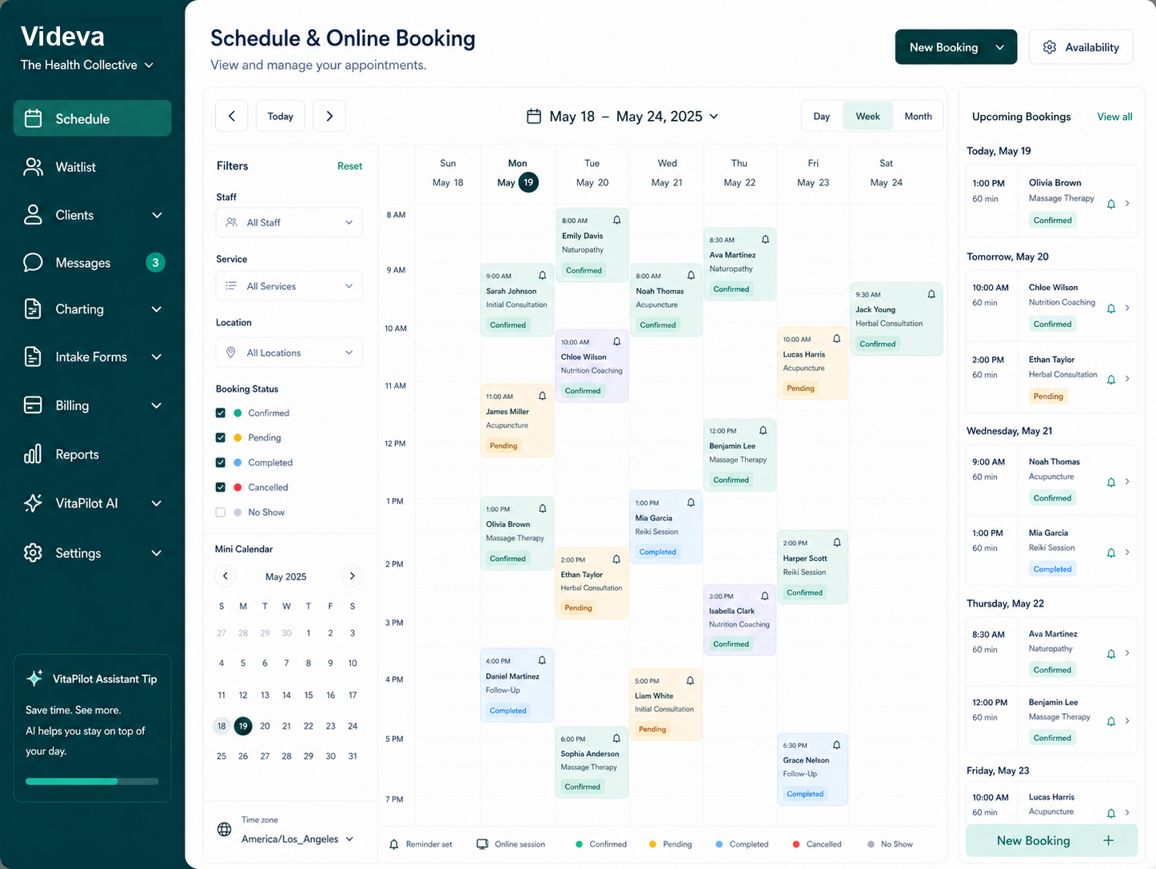Viewport: 1156px width, 869px height.
Task: Open the Waitlist section
Action: click(76, 166)
